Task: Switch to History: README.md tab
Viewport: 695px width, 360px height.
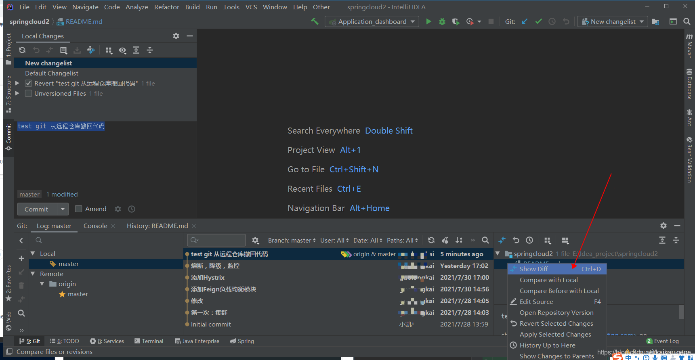Action: (x=157, y=226)
